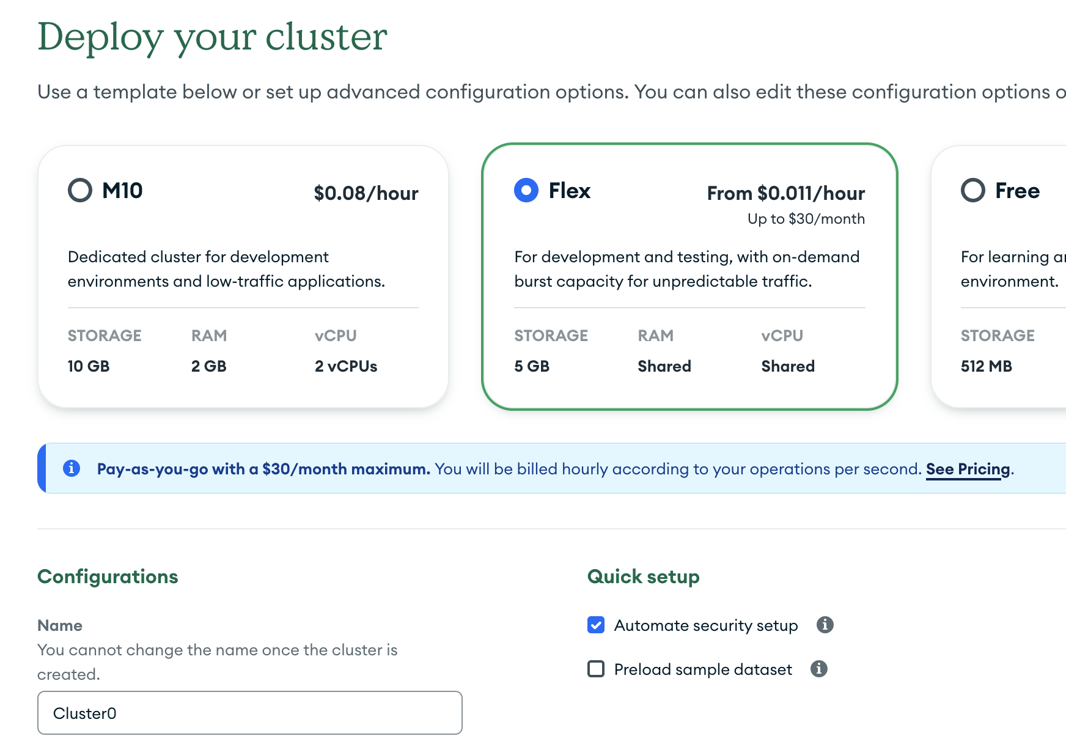The height and width of the screenshot is (747, 1066).
Task: Enable Preload sample dataset
Action: [x=595, y=669]
